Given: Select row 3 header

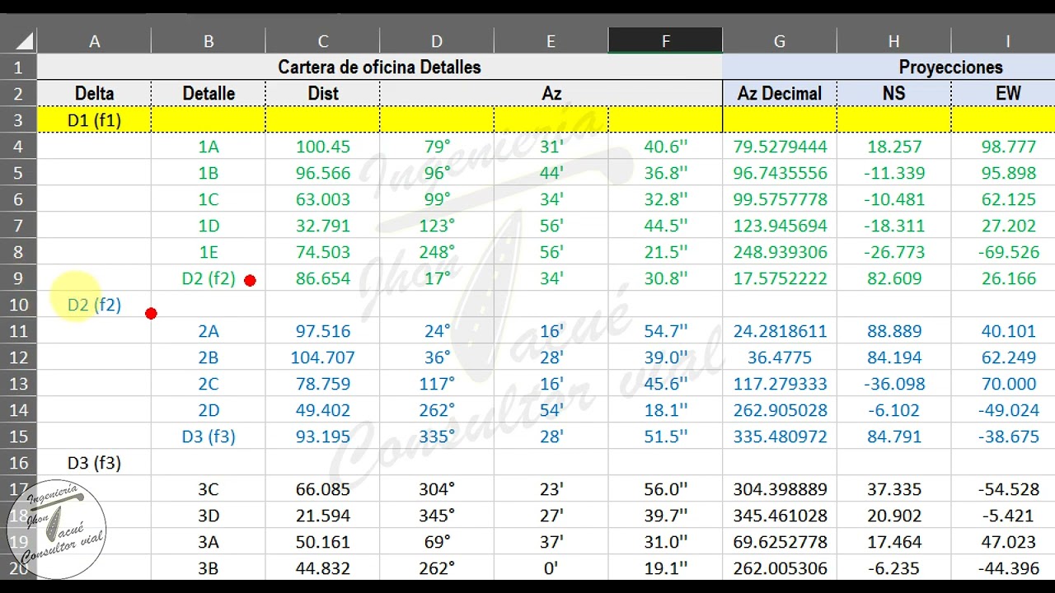Looking at the screenshot, I should [18, 119].
